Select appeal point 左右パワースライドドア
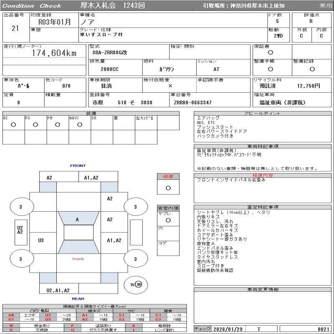334x334 pixels. [222, 132]
